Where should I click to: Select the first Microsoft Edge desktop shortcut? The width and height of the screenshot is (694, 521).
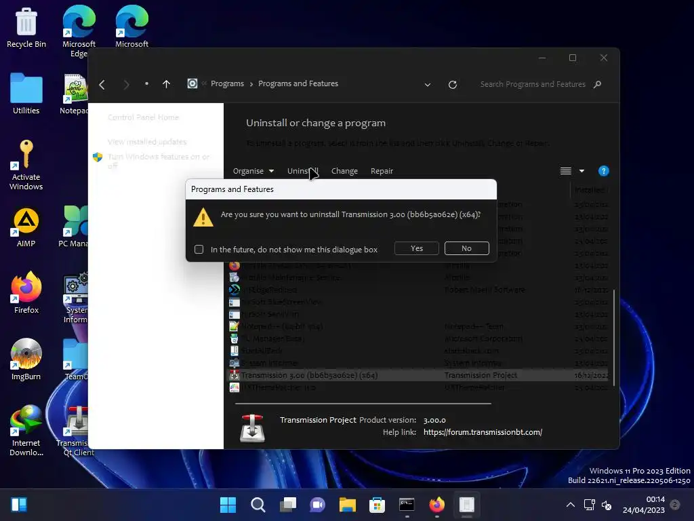click(x=79, y=31)
